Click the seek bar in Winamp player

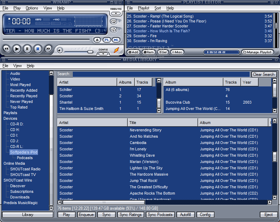point(46,40)
